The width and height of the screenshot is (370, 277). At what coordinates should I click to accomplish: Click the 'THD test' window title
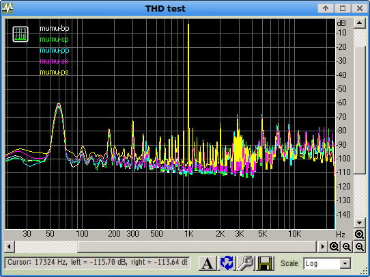tap(165, 8)
